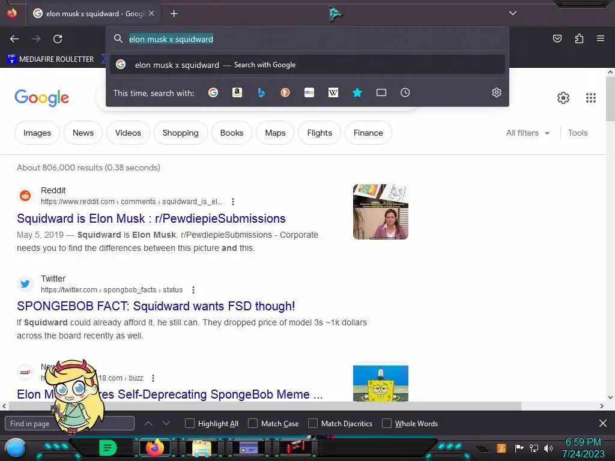
Task: Search open tabs via the tab icon
Action: pyautogui.click(x=381, y=92)
